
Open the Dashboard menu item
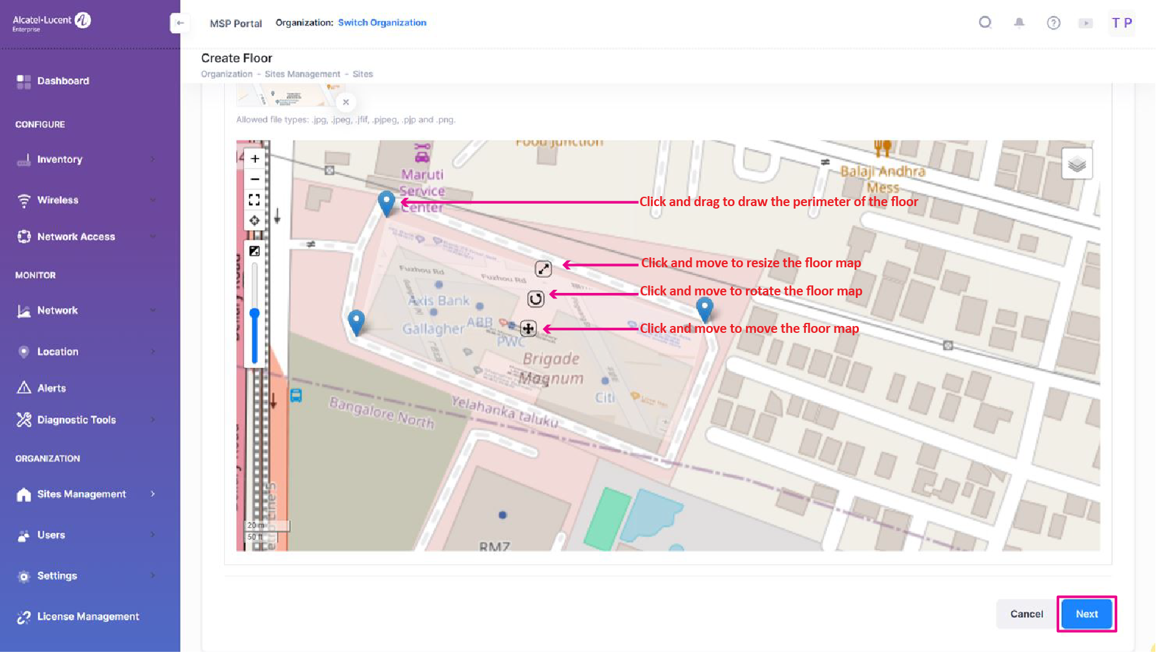coord(63,81)
